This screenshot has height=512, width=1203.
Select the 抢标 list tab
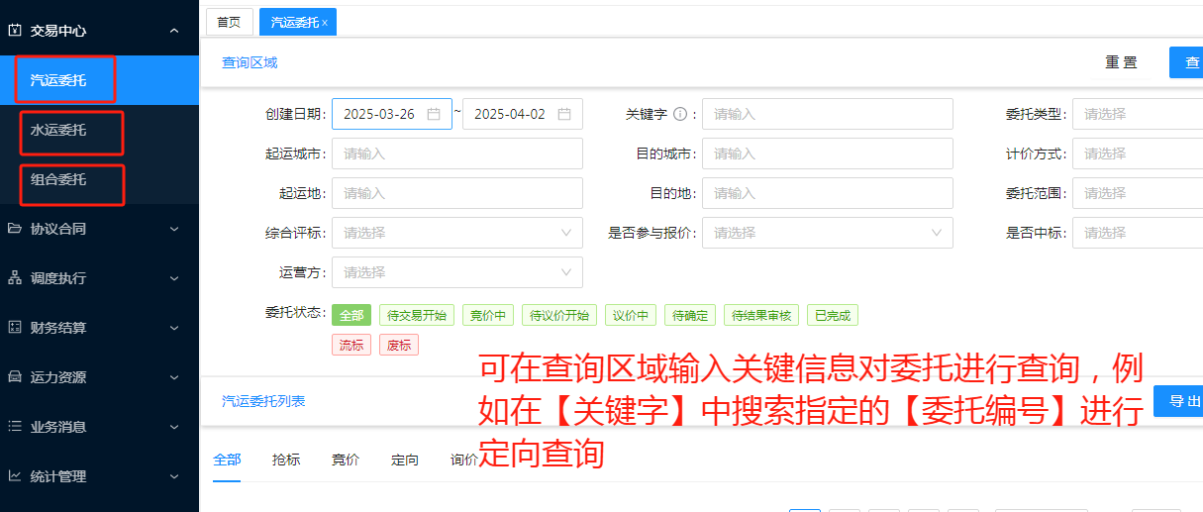coord(286,460)
